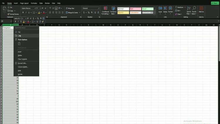Open the Name Box dropdown showing A1
The image size is (220, 124).
pyautogui.click(x=11, y=21)
